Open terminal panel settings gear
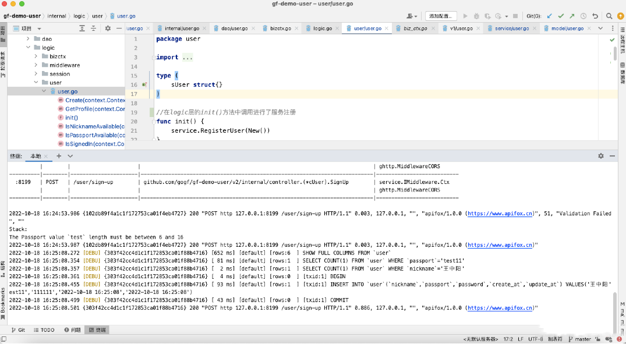Viewport: 626px width, 344px height. (x=601, y=156)
